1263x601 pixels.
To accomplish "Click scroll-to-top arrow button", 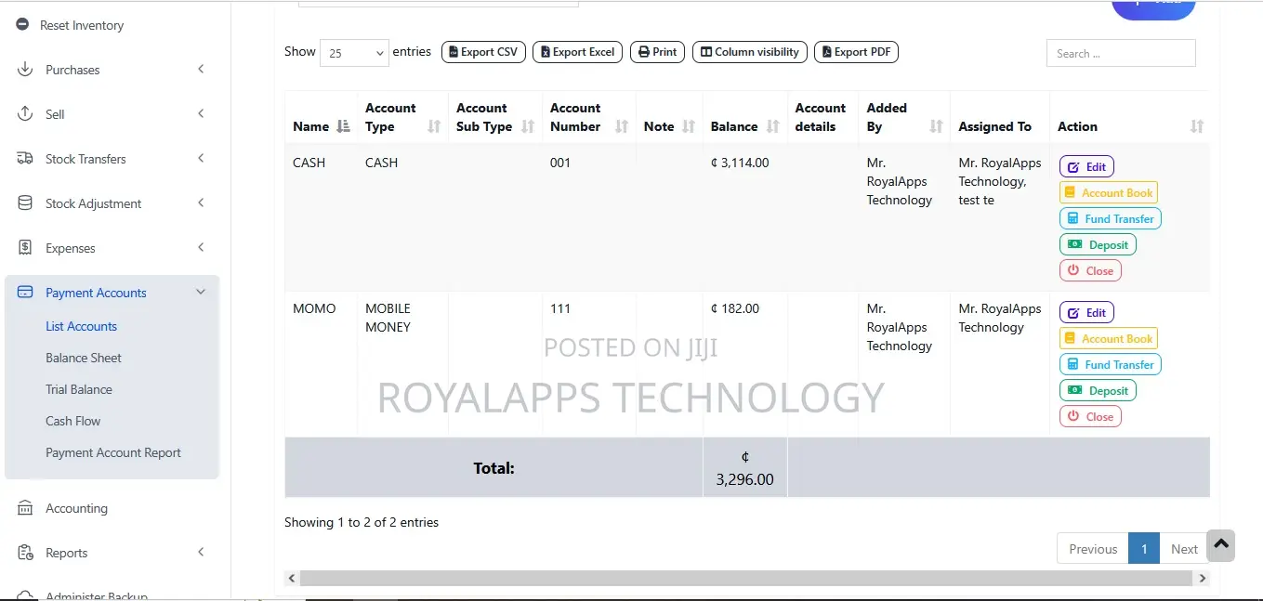I will click(1220, 546).
